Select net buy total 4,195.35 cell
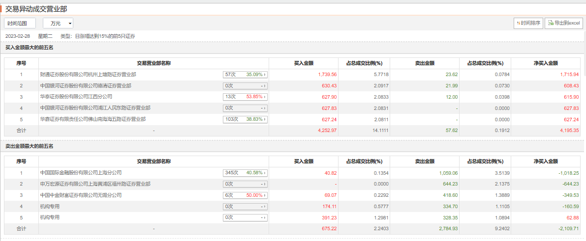The width and height of the screenshot is (586, 241). pos(546,131)
